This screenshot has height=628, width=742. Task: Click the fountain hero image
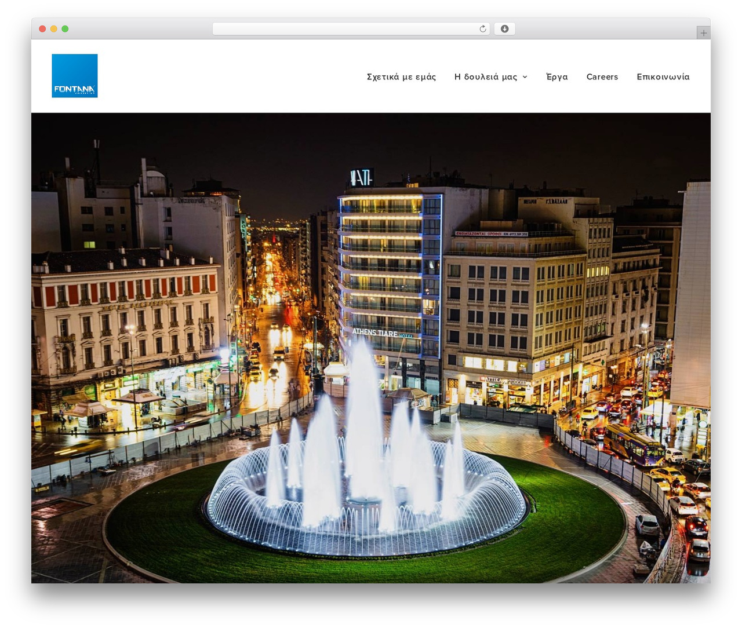(371, 348)
